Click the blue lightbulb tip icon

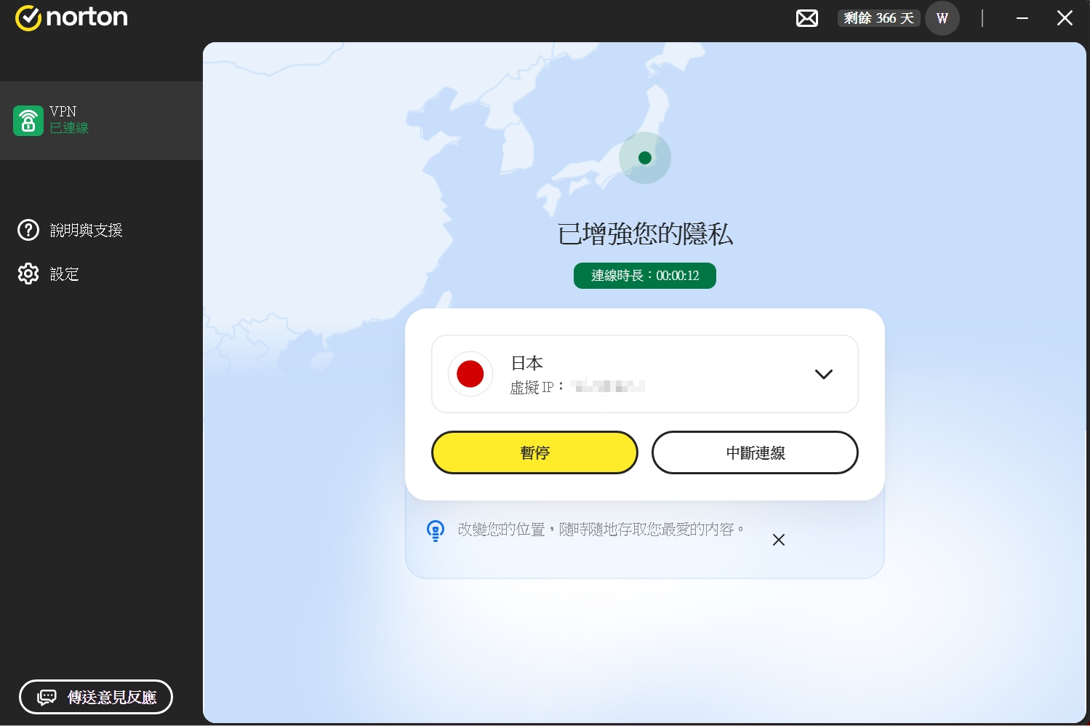click(x=435, y=530)
